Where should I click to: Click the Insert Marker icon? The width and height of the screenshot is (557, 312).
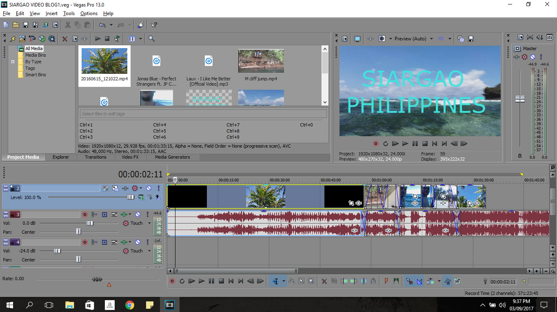pos(386,281)
